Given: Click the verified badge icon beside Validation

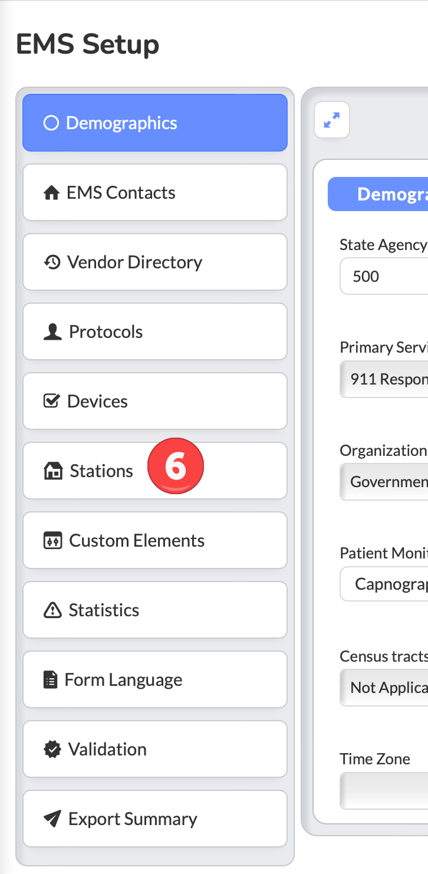Looking at the screenshot, I should coord(52,750).
